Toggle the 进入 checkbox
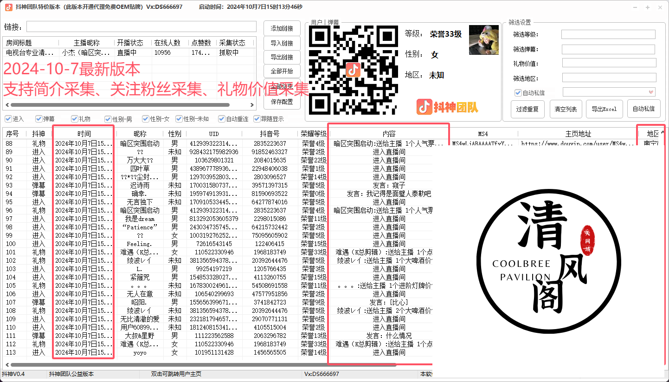 point(8,119)
